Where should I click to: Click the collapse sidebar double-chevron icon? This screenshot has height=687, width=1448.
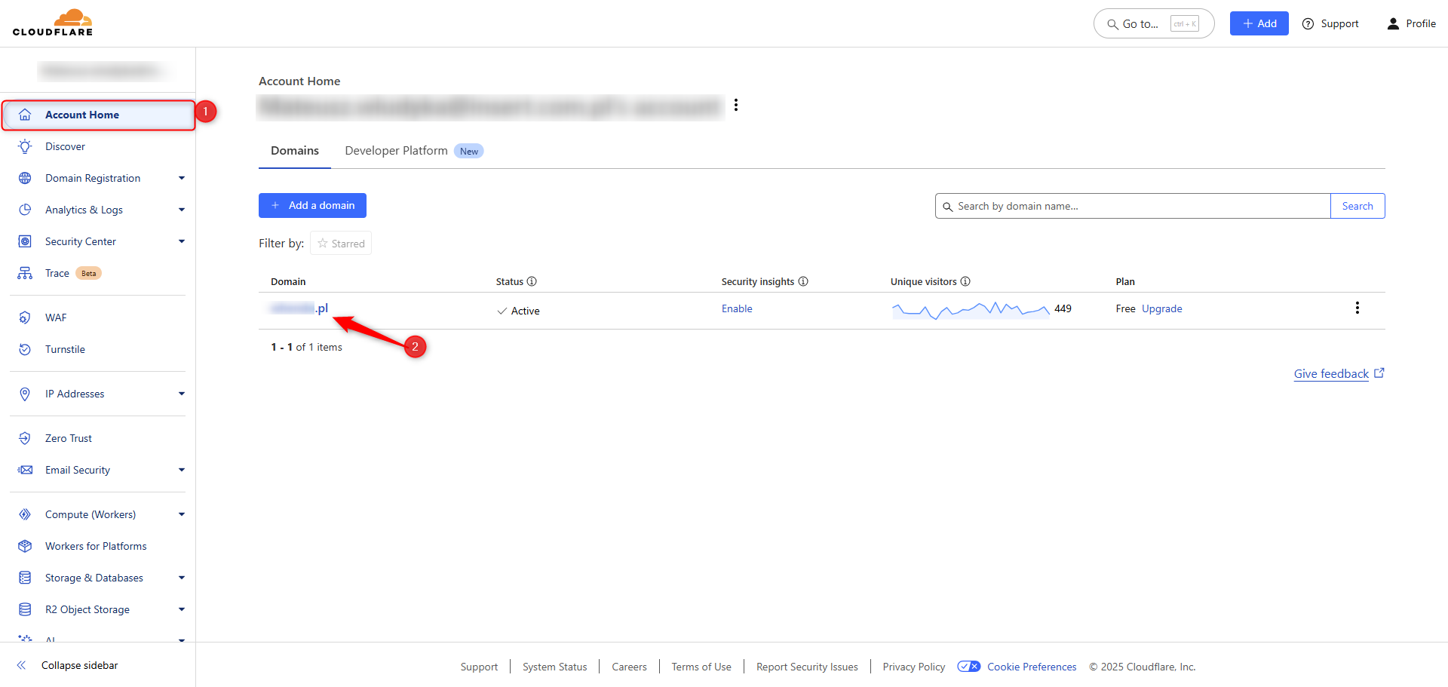point(21,665)
